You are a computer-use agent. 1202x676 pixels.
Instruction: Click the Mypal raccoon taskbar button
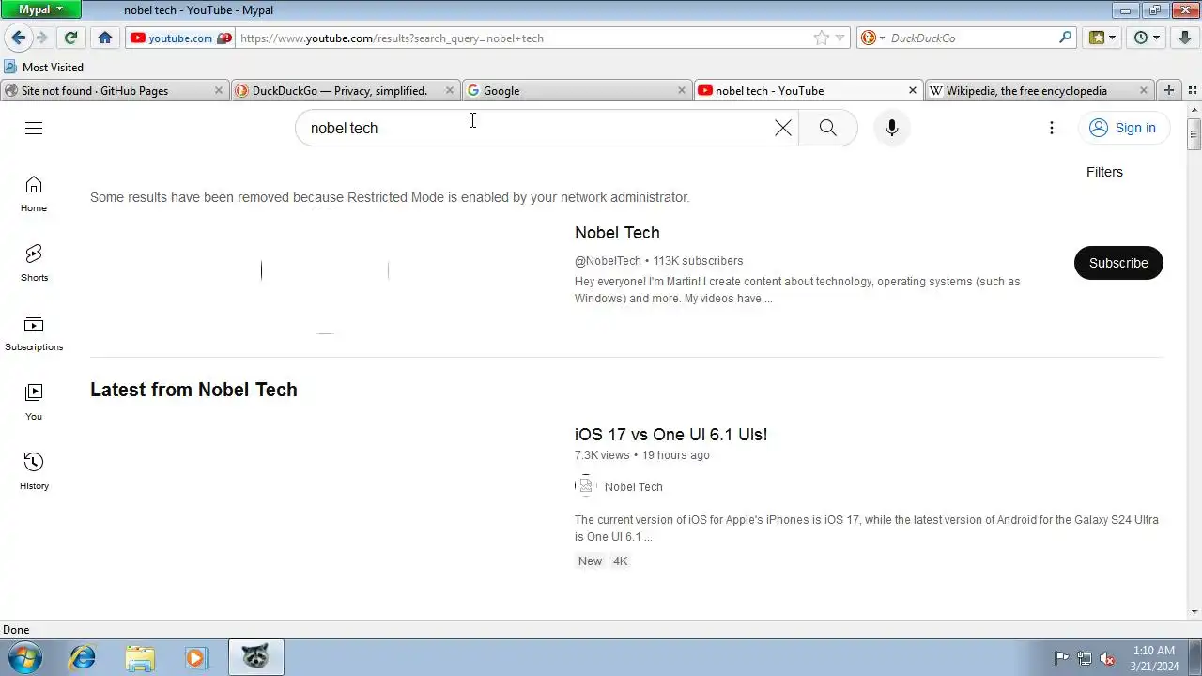tap(255, 657)
